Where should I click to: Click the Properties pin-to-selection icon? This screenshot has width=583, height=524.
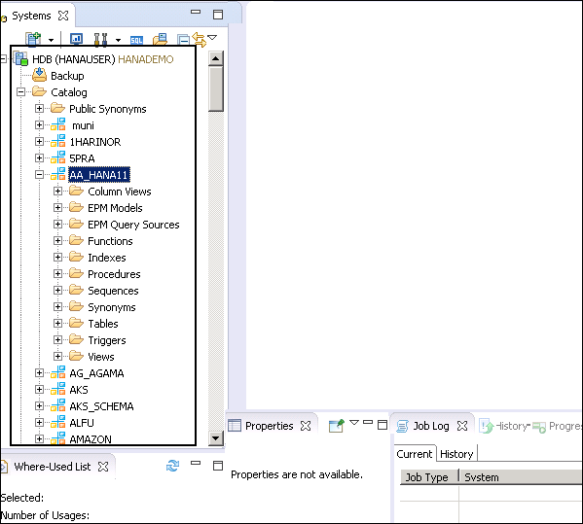pyautogui.click(x=337, y=426)
